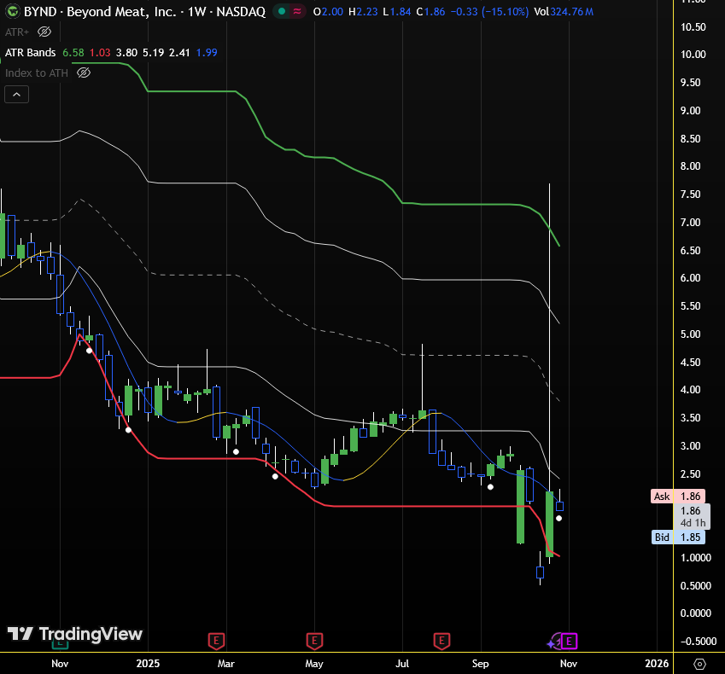Screen dimensions: 725x674
Task: Click the high value H2.23 in header
Action: tap(363, 12)
